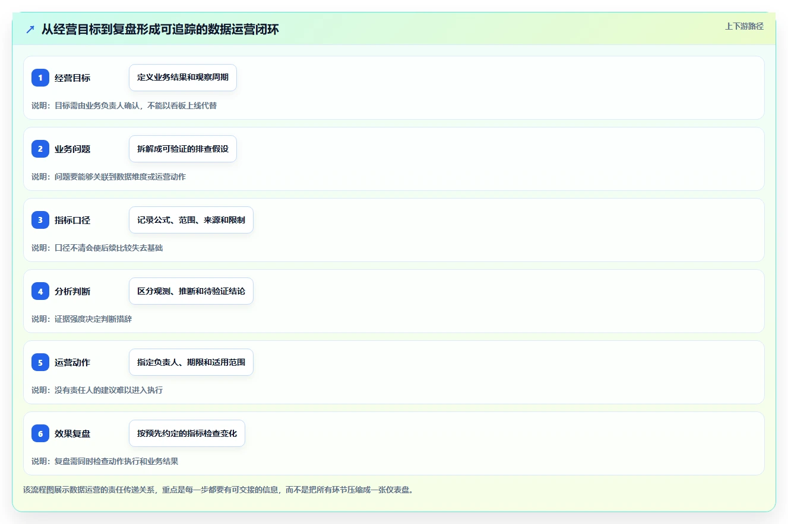
Task: Click the 指标口径 step label
Action: point(72,220)
